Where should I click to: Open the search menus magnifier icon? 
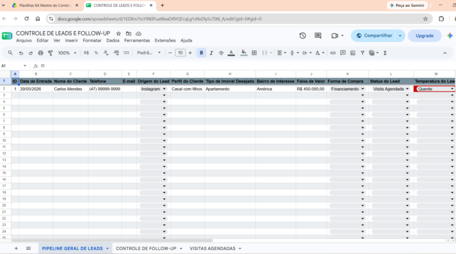pyautogui.click(x=10, y=53)
